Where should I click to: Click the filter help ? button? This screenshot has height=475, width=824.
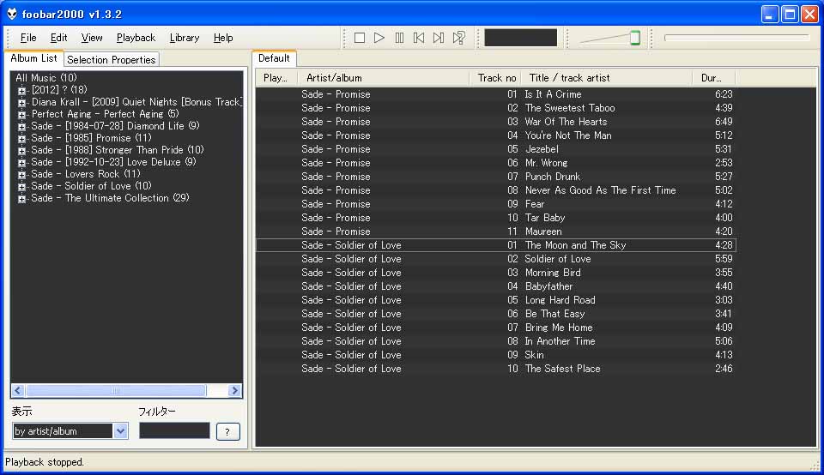point(228,431)
